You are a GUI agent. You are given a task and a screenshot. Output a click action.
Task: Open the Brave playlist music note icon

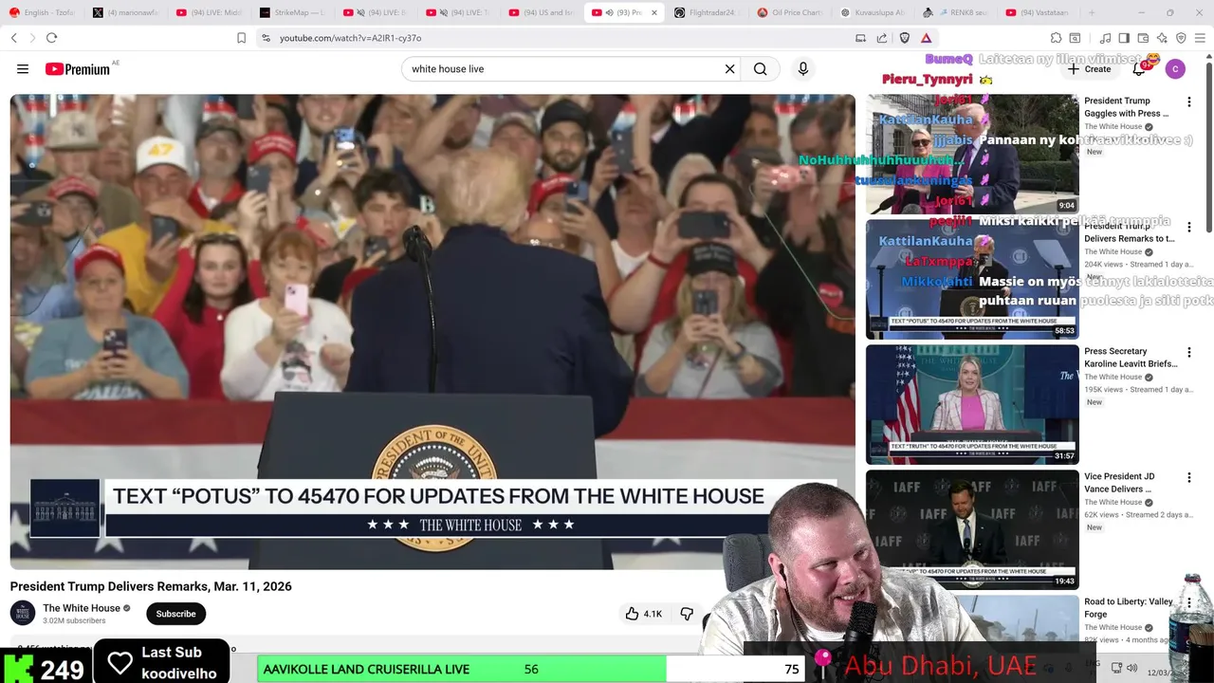pyautogui.click(x=1105, y=38)
